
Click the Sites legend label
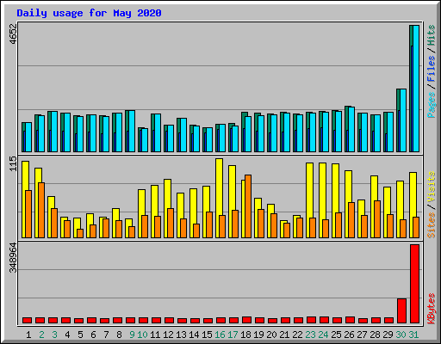coord(431,225)
